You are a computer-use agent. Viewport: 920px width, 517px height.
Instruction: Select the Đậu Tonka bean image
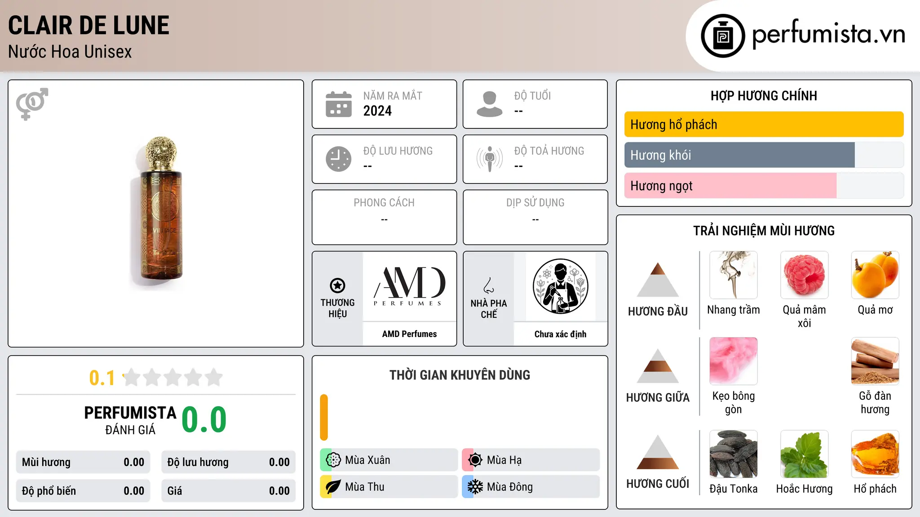[x=734, y=454]
